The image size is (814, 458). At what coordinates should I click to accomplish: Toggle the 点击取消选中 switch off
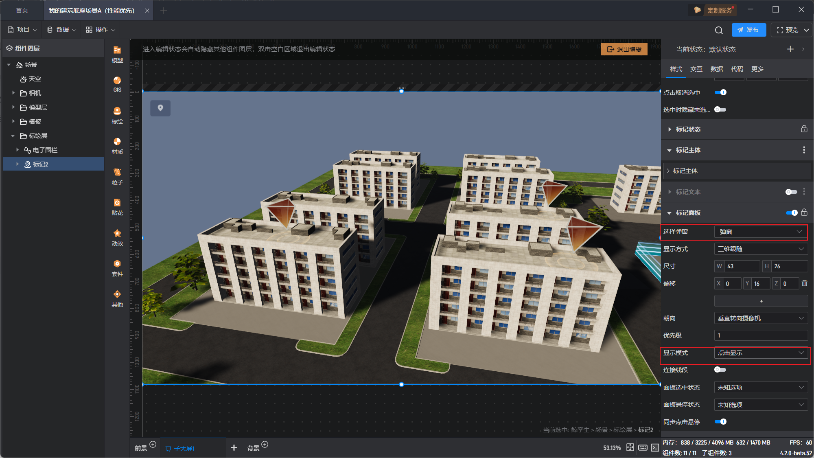point(720,92)
